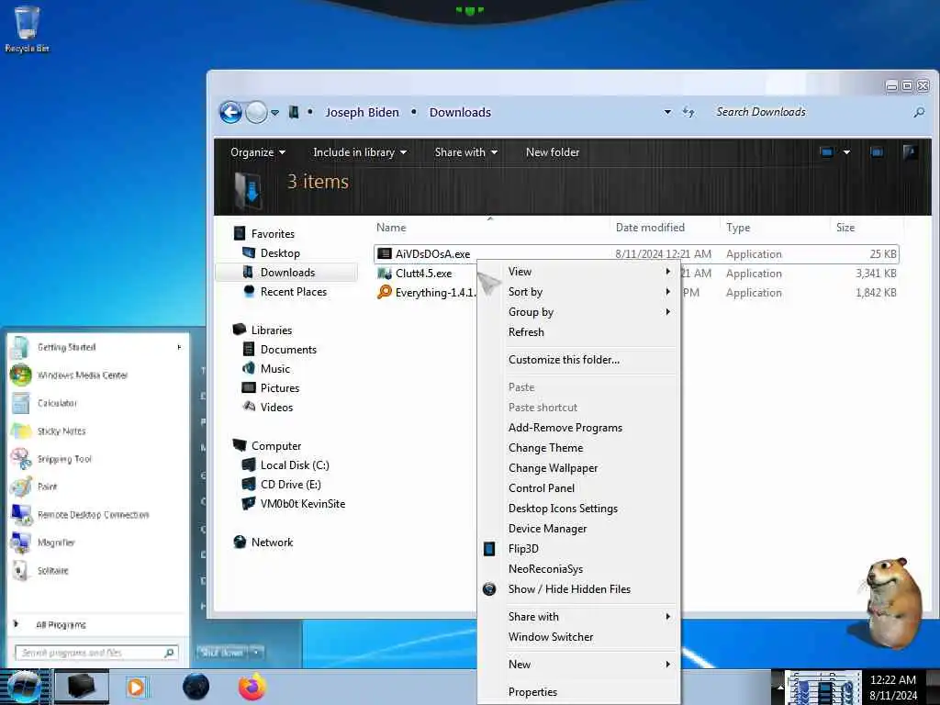Open VM0b0t KevinSite location
Viewport: 940px width, 705px height.
pos(302,504)
